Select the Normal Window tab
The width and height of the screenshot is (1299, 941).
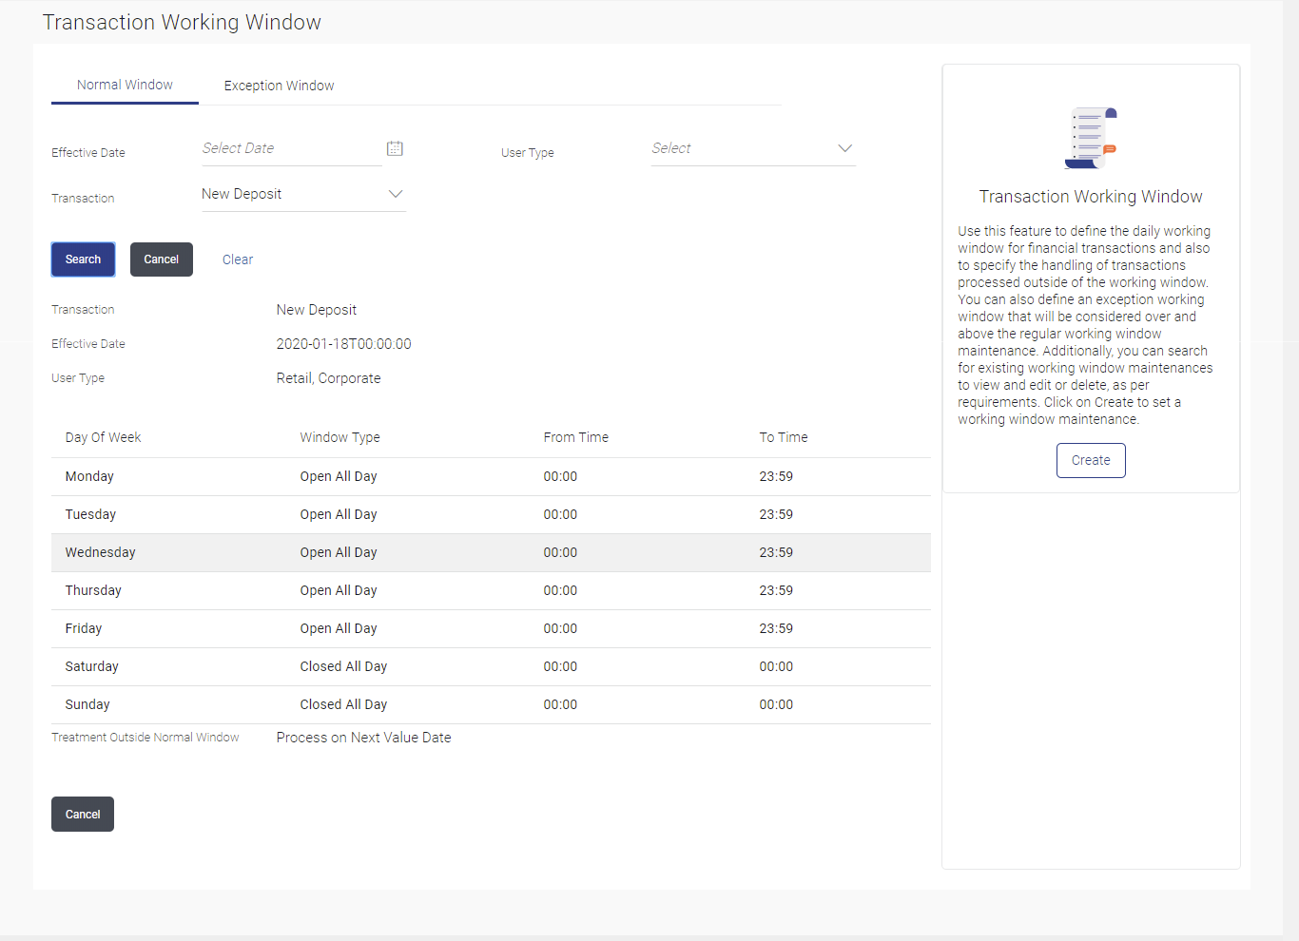click(x=125, y=85)
